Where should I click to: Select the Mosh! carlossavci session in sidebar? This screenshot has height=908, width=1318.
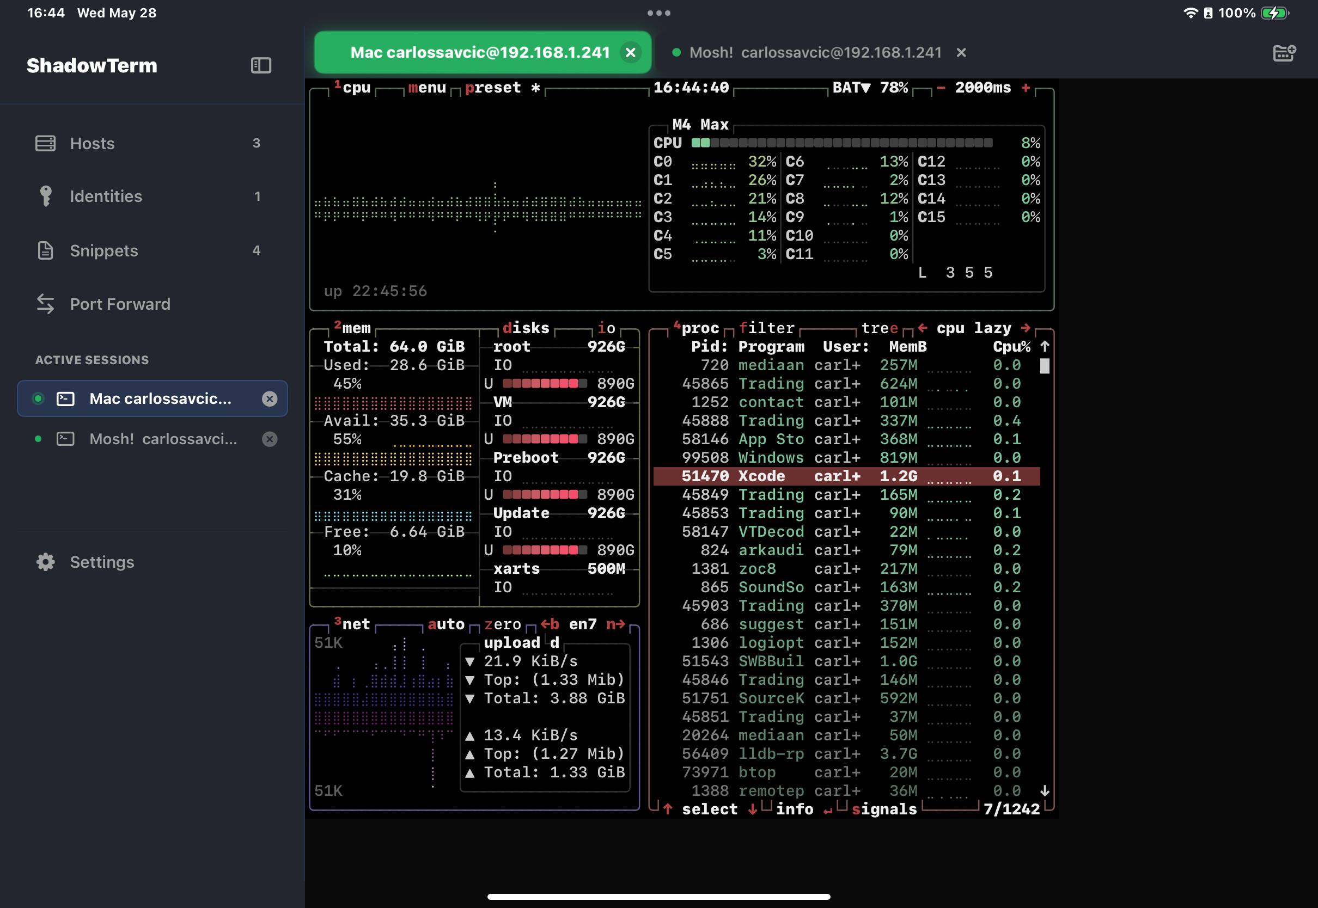coord(152,439)
